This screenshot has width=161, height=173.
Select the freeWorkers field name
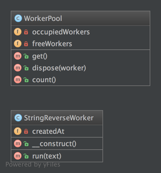[x=52, y=44]
